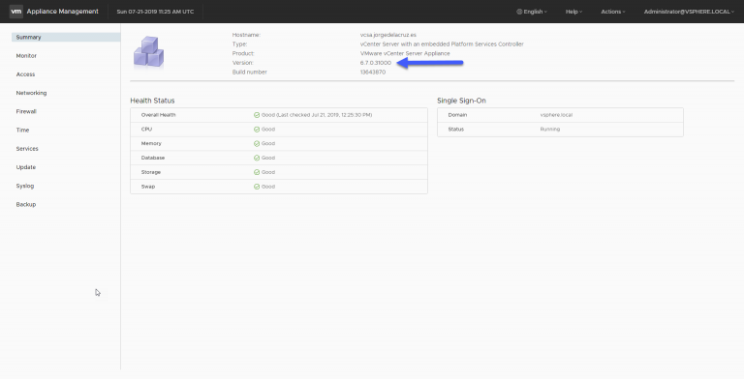Open the Syslog settings page
The height and width of the screenshot is (379, 744).
(25, 186)
